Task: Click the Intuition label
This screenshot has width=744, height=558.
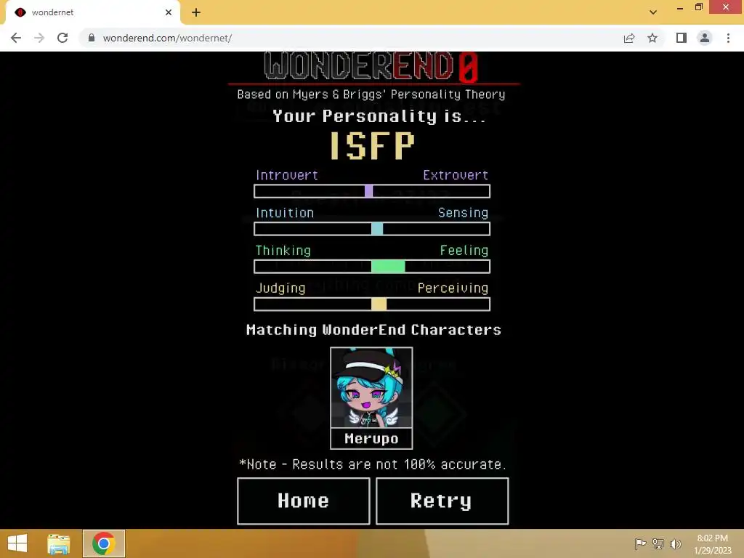Action: [x=285, y=213]
